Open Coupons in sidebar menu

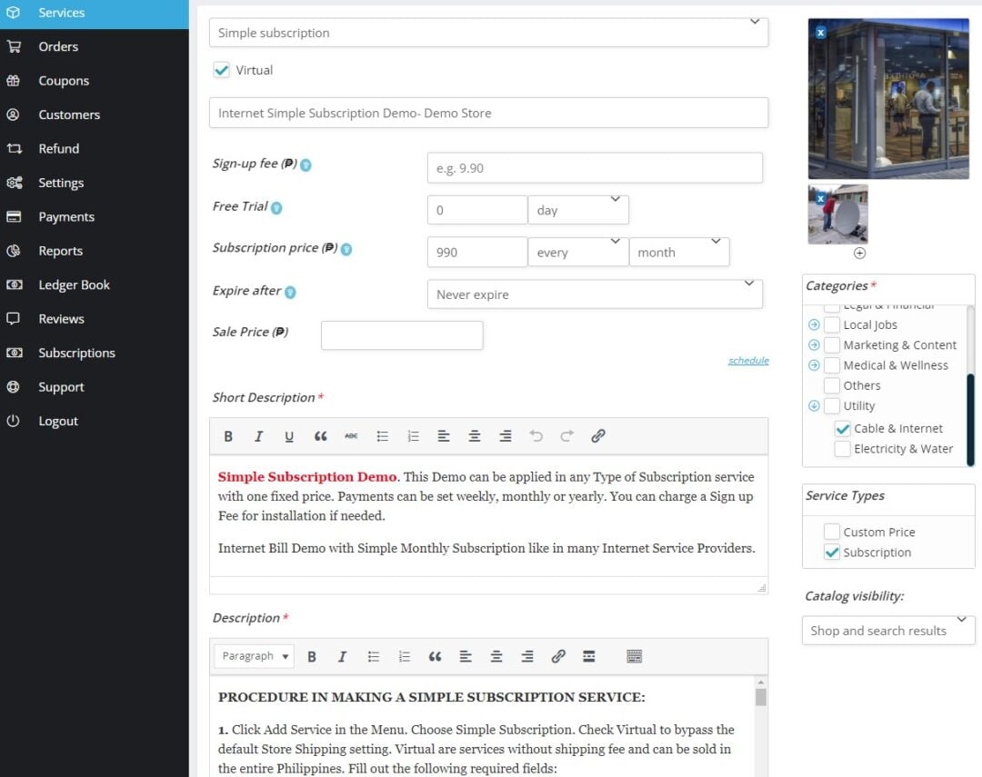point(94,81)
